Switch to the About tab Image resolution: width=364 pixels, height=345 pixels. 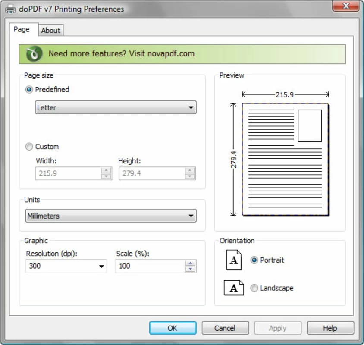pos(51,30)
